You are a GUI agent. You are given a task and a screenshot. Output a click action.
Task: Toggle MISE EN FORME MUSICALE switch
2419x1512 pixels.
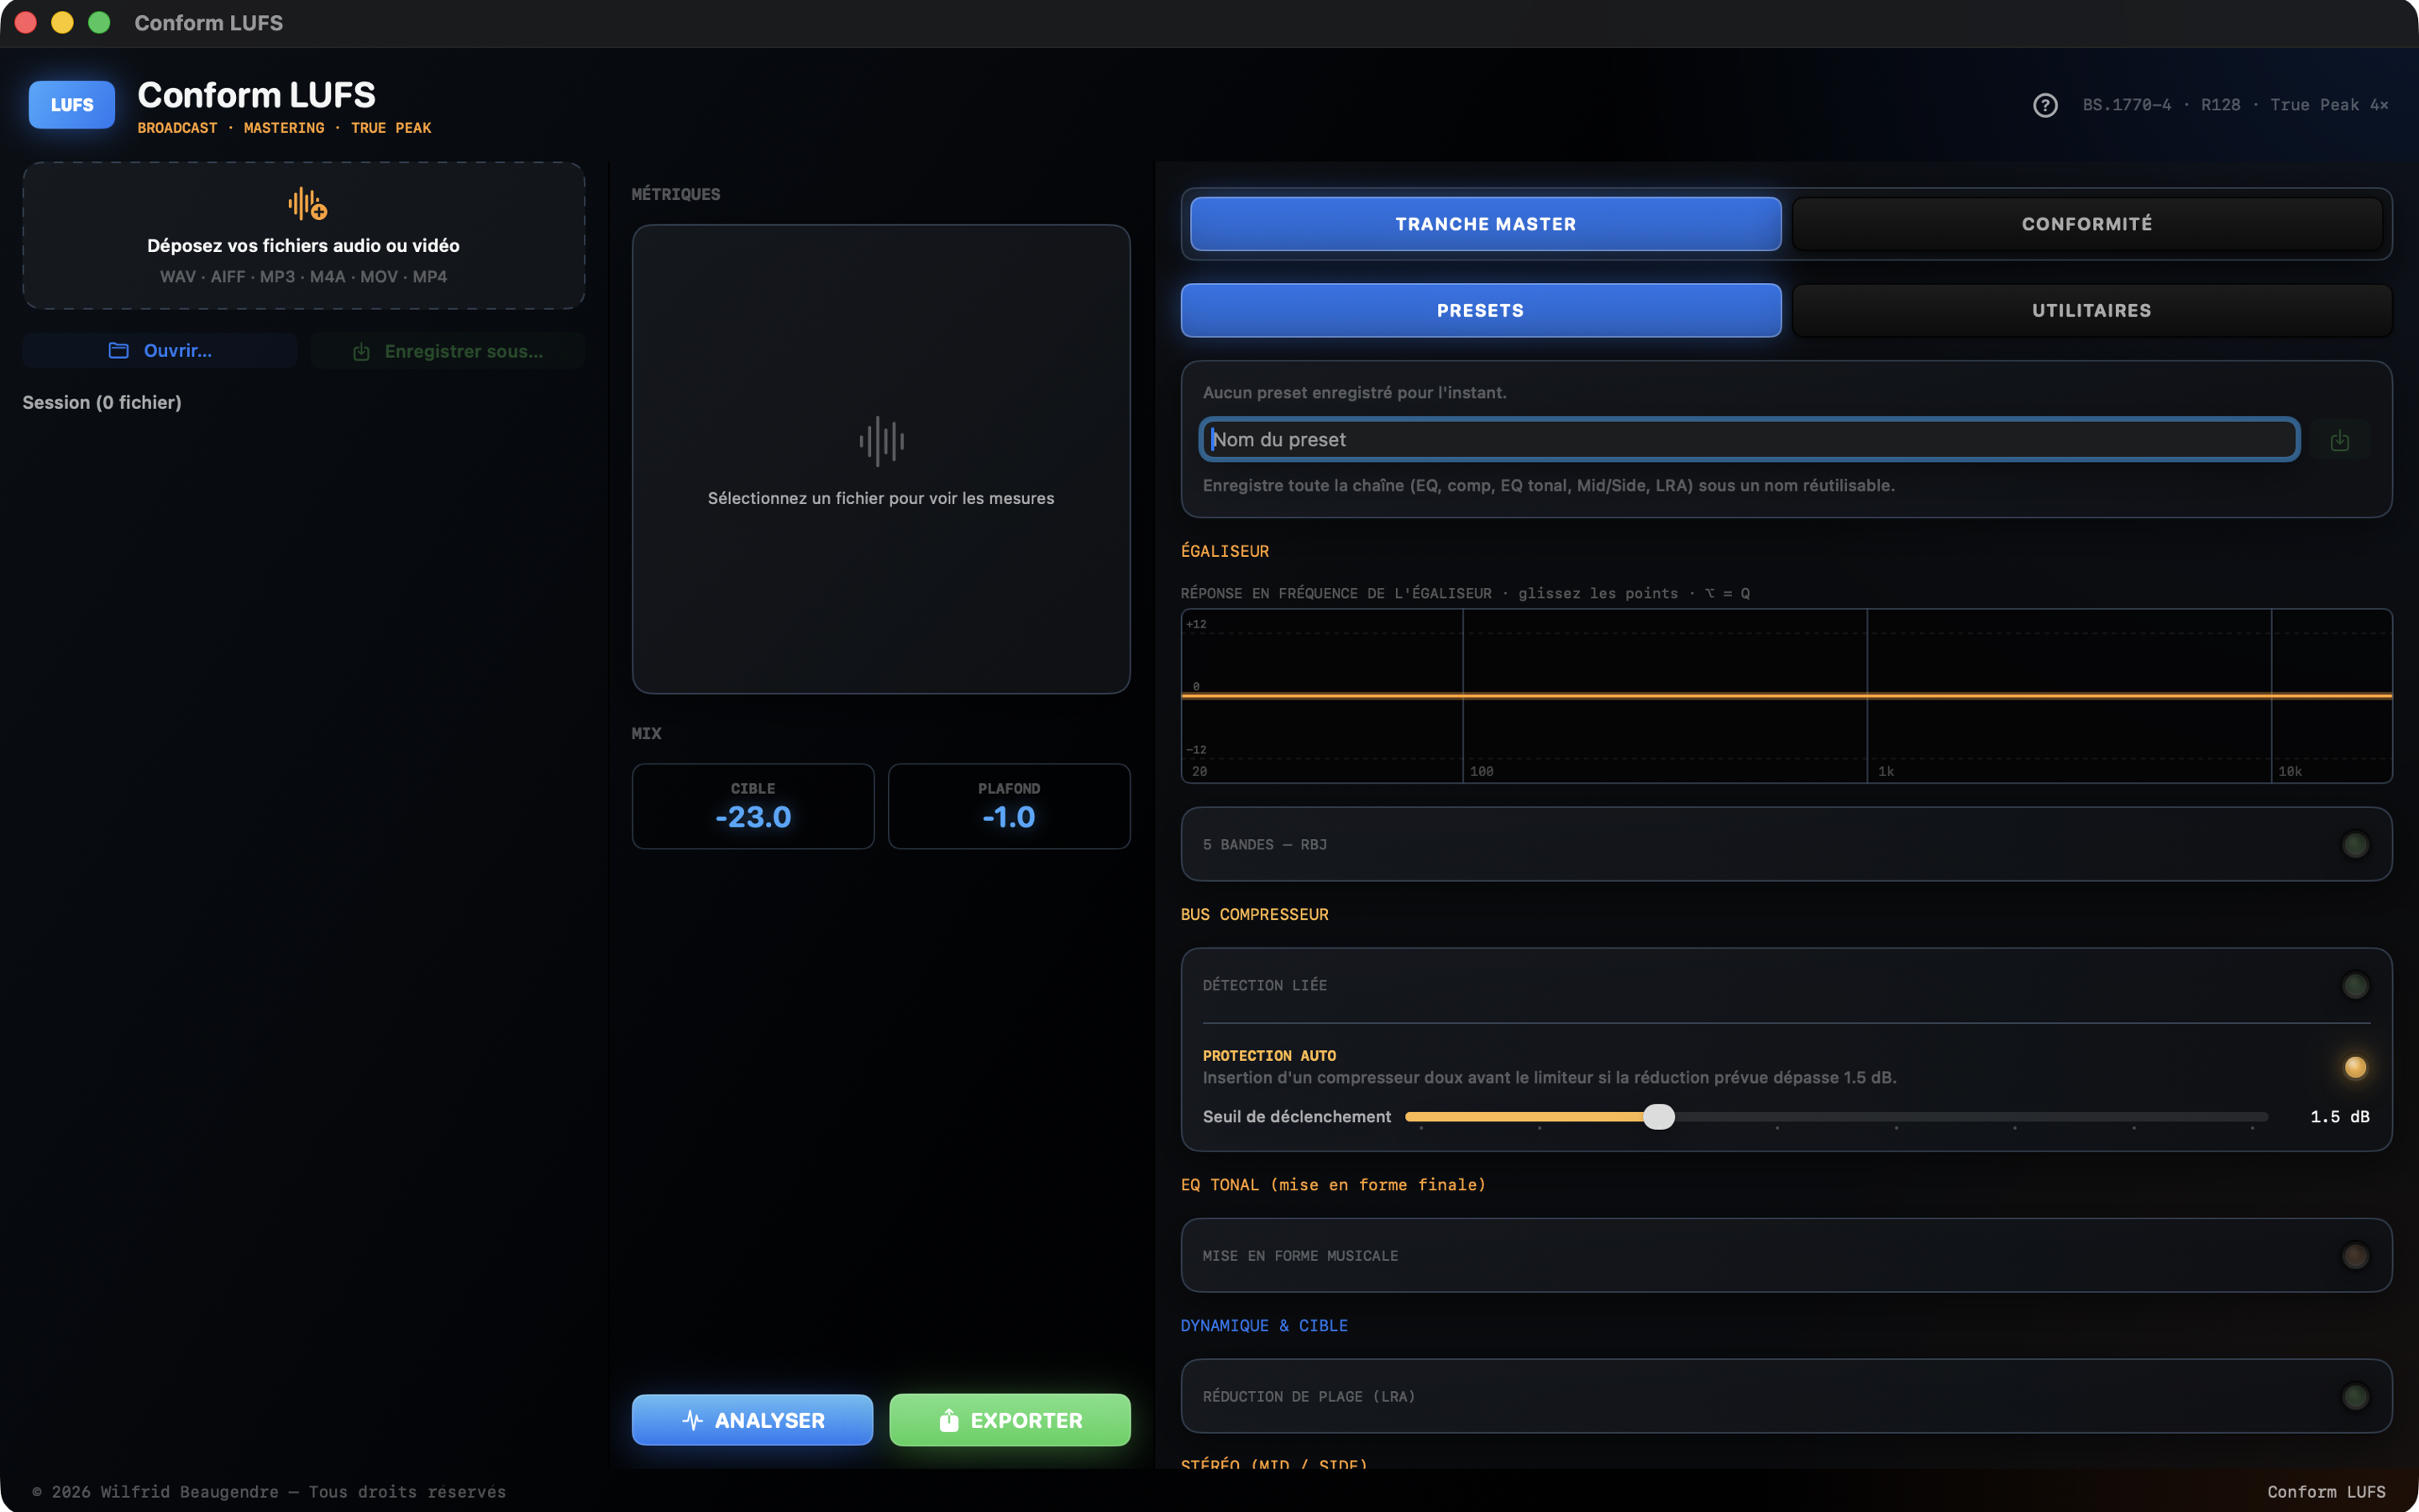point(2355,1256)
